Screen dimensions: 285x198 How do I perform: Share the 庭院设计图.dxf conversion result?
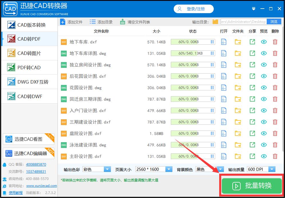pyautogui.click(x=252, y=133)
